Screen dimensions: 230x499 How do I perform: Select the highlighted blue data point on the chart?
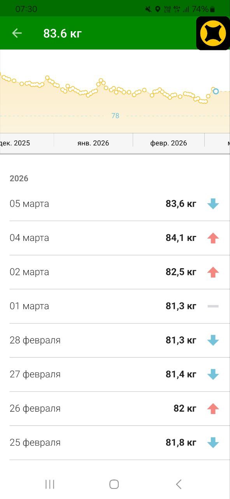215,91
